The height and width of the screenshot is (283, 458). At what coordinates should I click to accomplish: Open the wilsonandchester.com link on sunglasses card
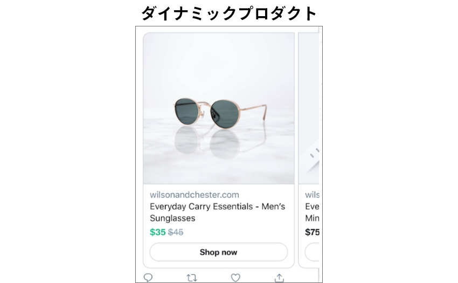click(x=194, y=195)
